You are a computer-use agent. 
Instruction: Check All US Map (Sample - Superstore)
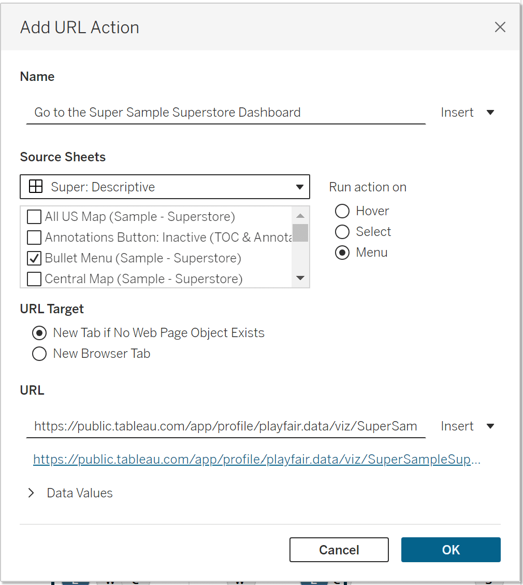coord(34,217)
